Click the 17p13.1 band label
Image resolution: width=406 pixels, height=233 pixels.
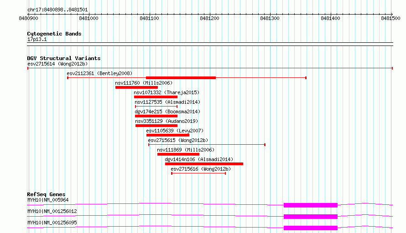pyautogui.click(x=37, y=39)
